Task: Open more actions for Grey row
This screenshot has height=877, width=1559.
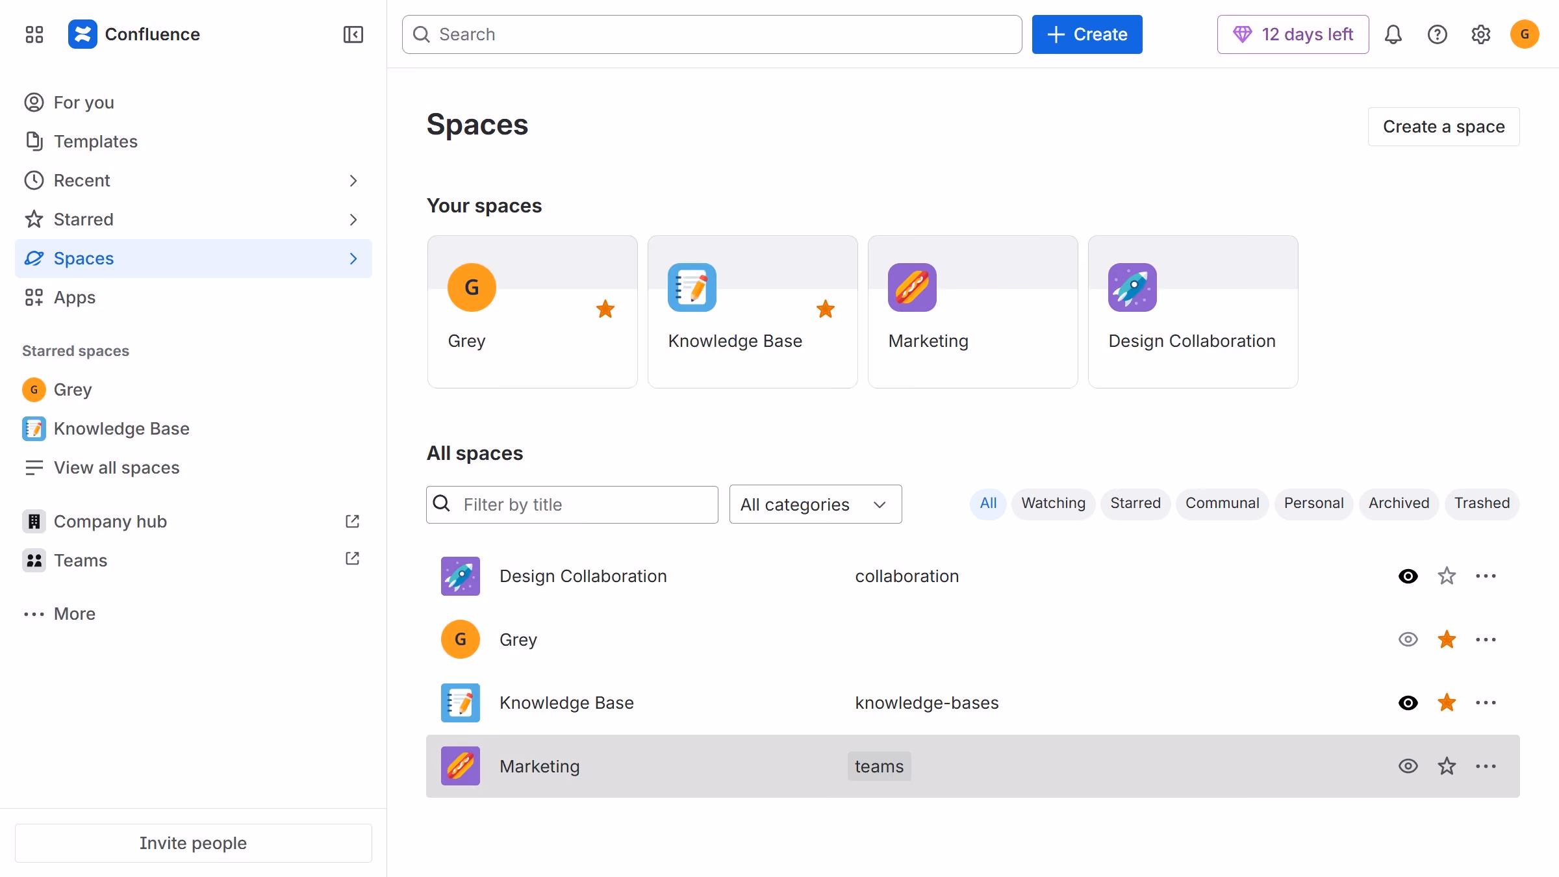Action: [x=1486, y=640]
